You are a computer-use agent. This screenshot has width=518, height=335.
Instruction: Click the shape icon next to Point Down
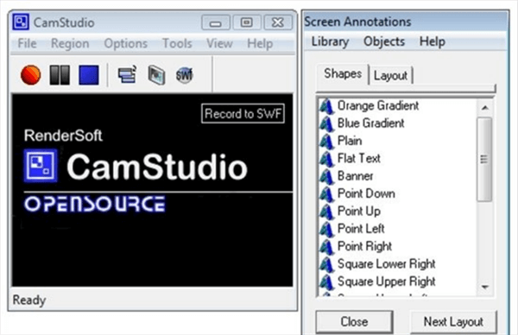click(326, 194)
